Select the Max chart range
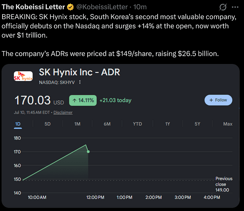Viewport: 244px width, 211px height. click(x=228, y=124)
